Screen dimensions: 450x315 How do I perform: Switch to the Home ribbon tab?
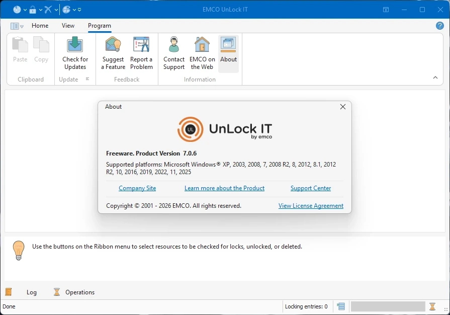click(40, 26)
